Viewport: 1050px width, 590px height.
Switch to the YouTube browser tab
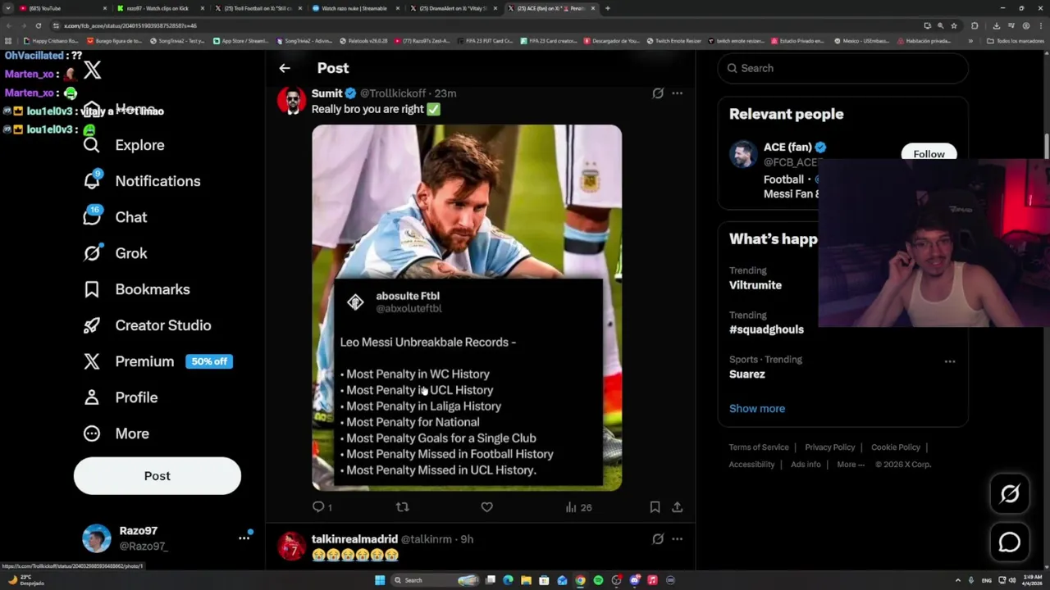tap(63, 8)
